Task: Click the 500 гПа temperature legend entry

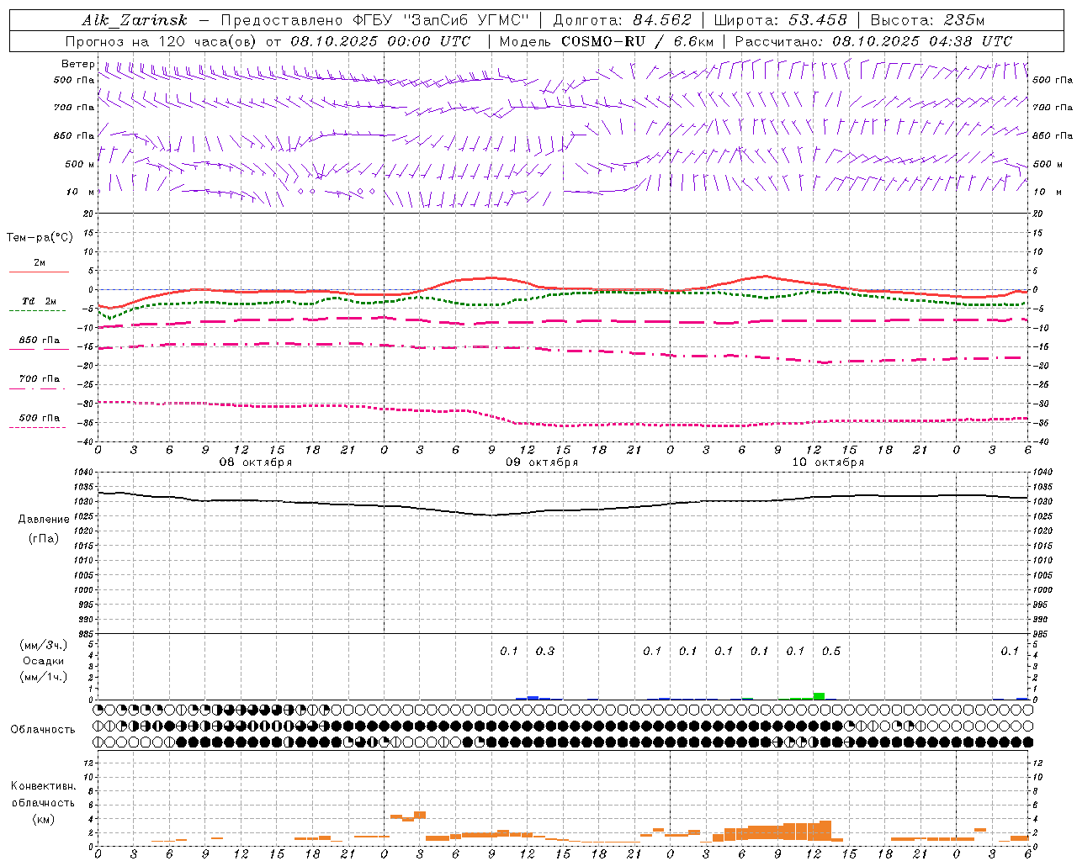Action: tap(40, 418)
